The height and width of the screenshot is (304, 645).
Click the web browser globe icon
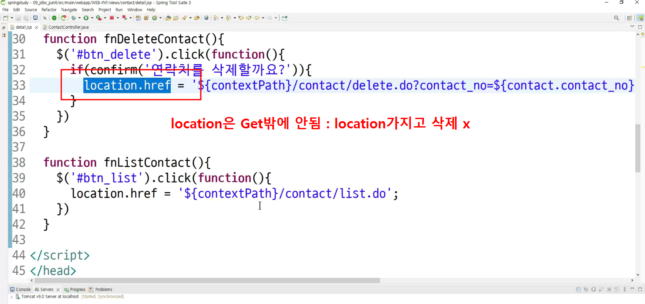206,18
